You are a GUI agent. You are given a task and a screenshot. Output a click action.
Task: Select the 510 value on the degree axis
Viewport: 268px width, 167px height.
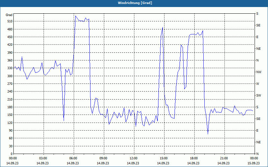(10, 21)
